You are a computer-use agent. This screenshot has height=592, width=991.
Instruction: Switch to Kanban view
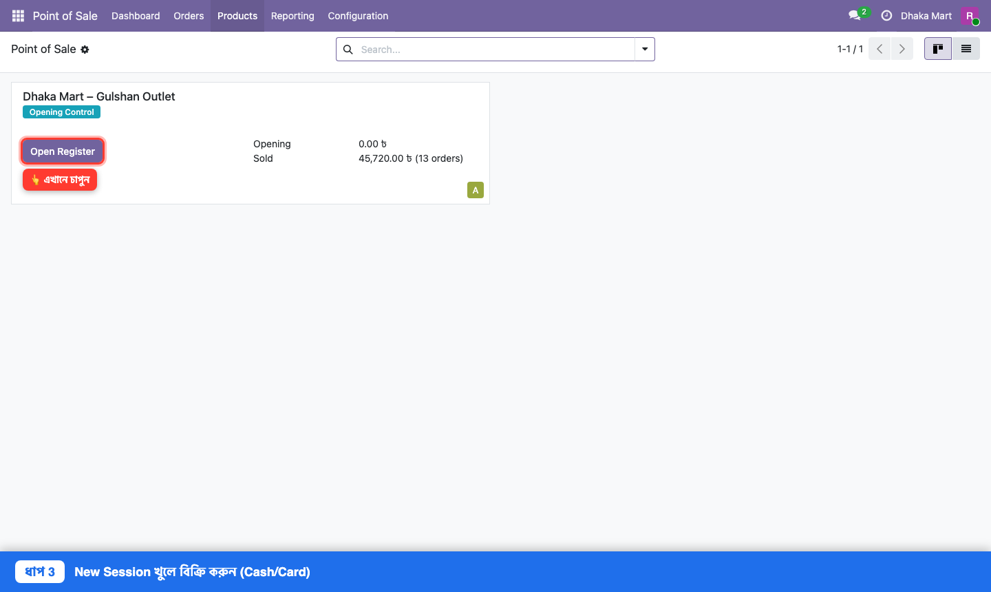click(x=938, y=49)
